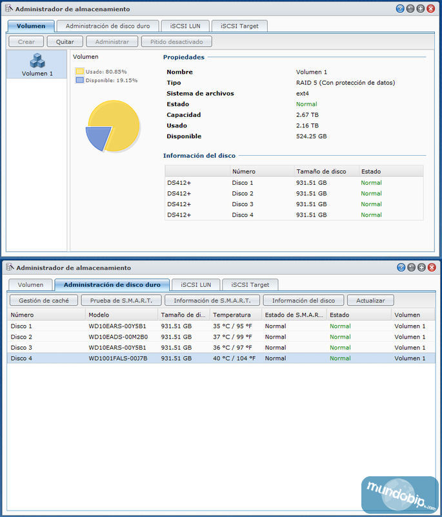Image resolution: width=442 pixels, height=517 pixels.
Task: Click blue available slice of pie chart
Action: [100, 137]
